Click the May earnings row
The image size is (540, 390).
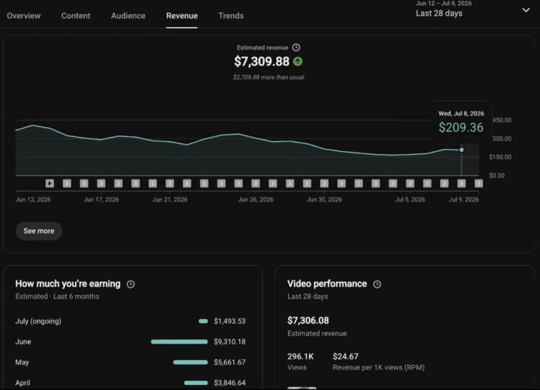[130, 362]
